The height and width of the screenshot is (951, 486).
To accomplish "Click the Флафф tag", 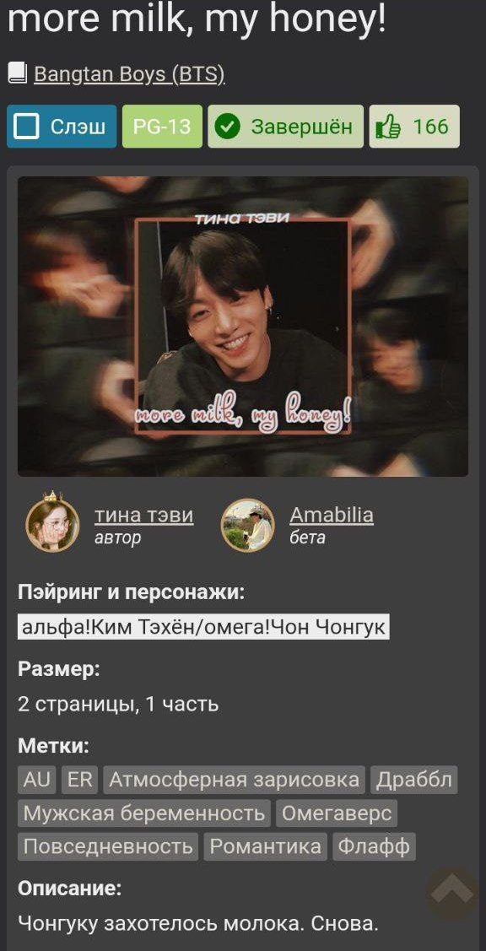I will click(375, 846).
